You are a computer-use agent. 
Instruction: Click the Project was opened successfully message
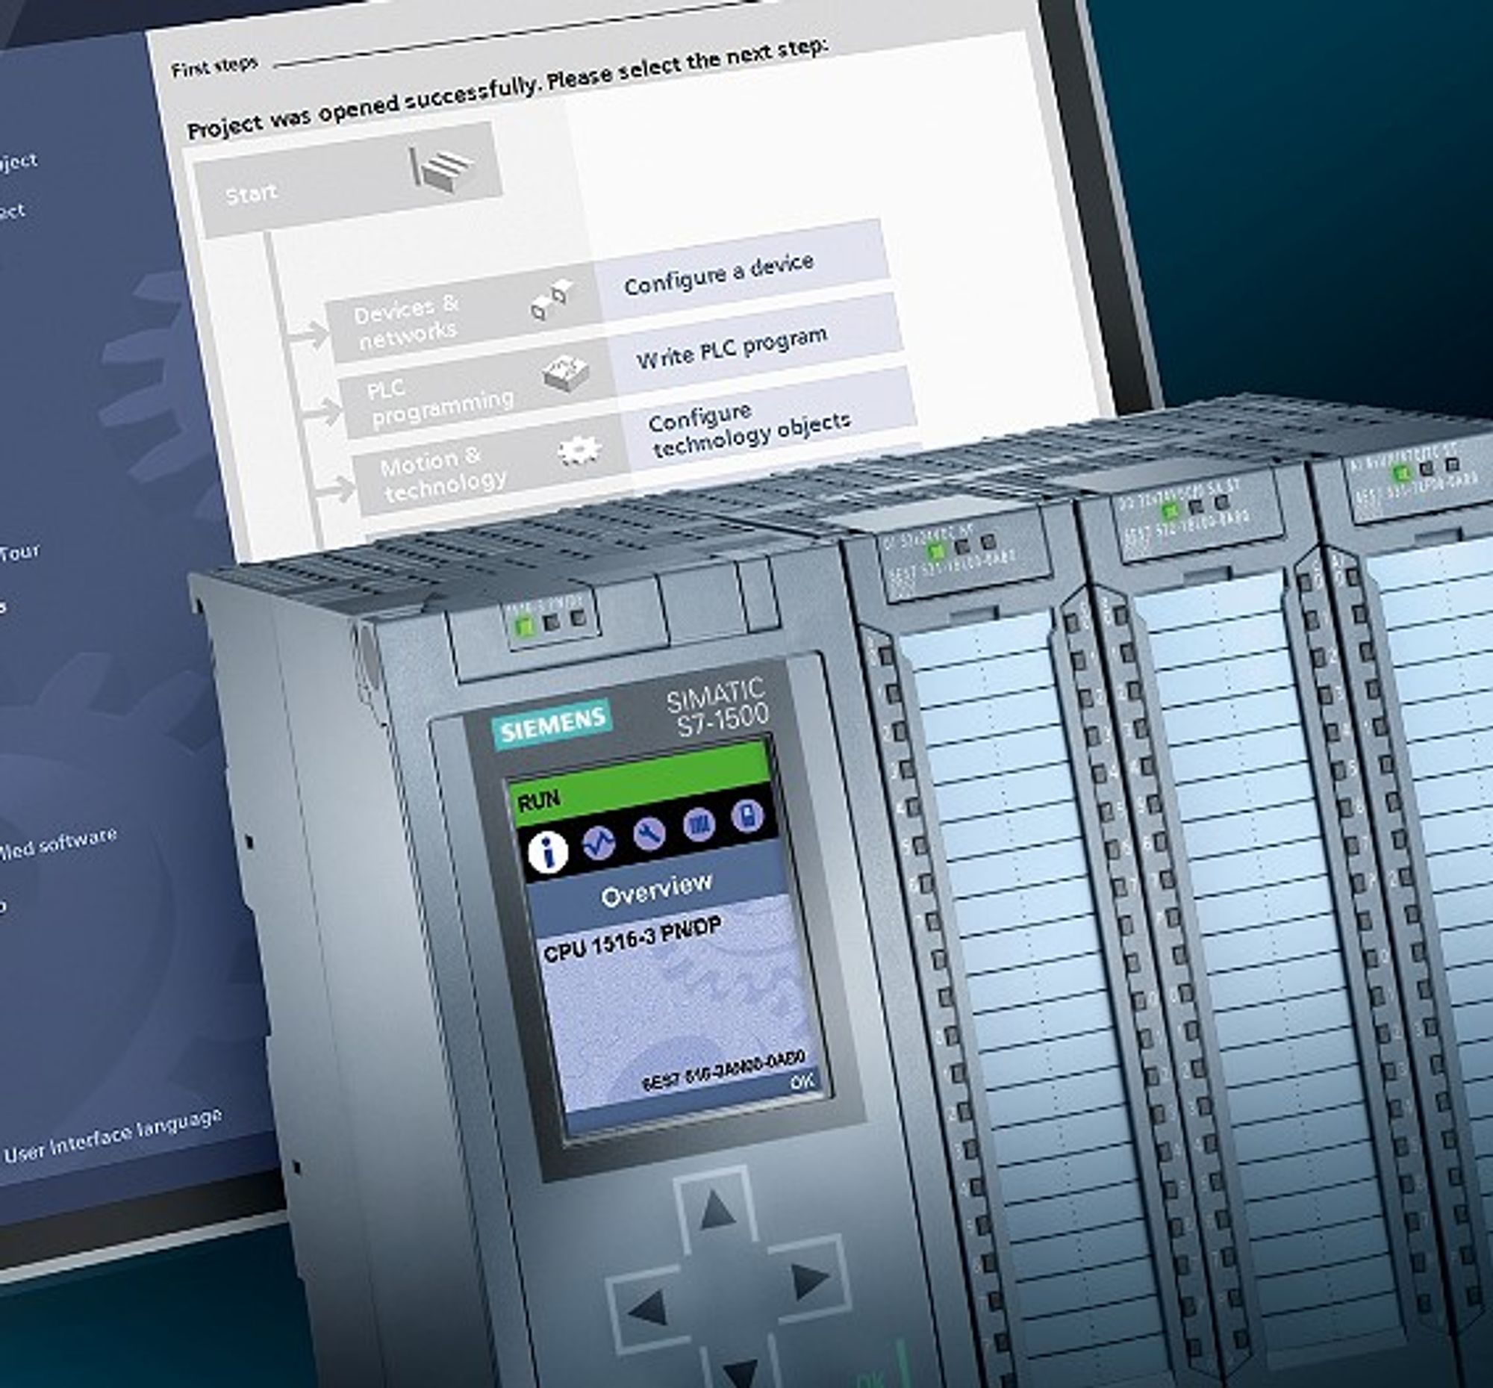point(508,89)
